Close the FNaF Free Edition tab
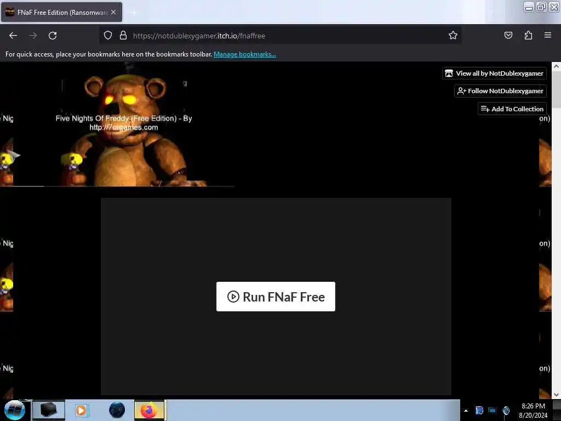Viewport: 561px width, 421px height. (113, 12)
